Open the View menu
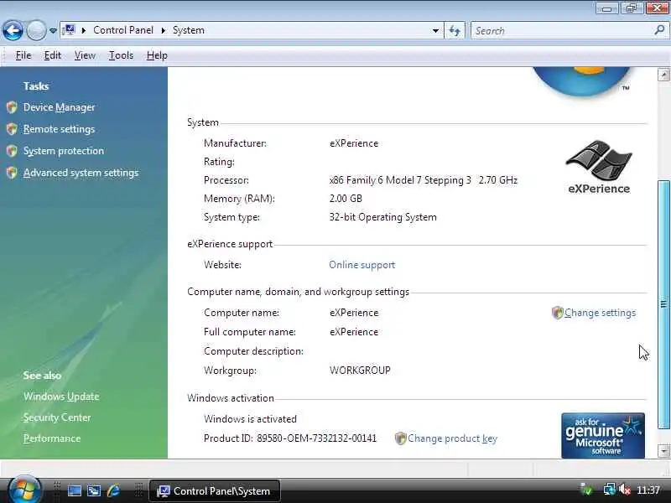 pos(85,55)
